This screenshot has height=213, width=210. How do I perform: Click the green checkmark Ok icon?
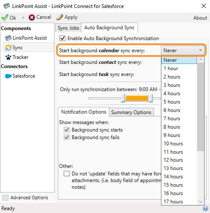pyautogui.click(x=5, y=18)
